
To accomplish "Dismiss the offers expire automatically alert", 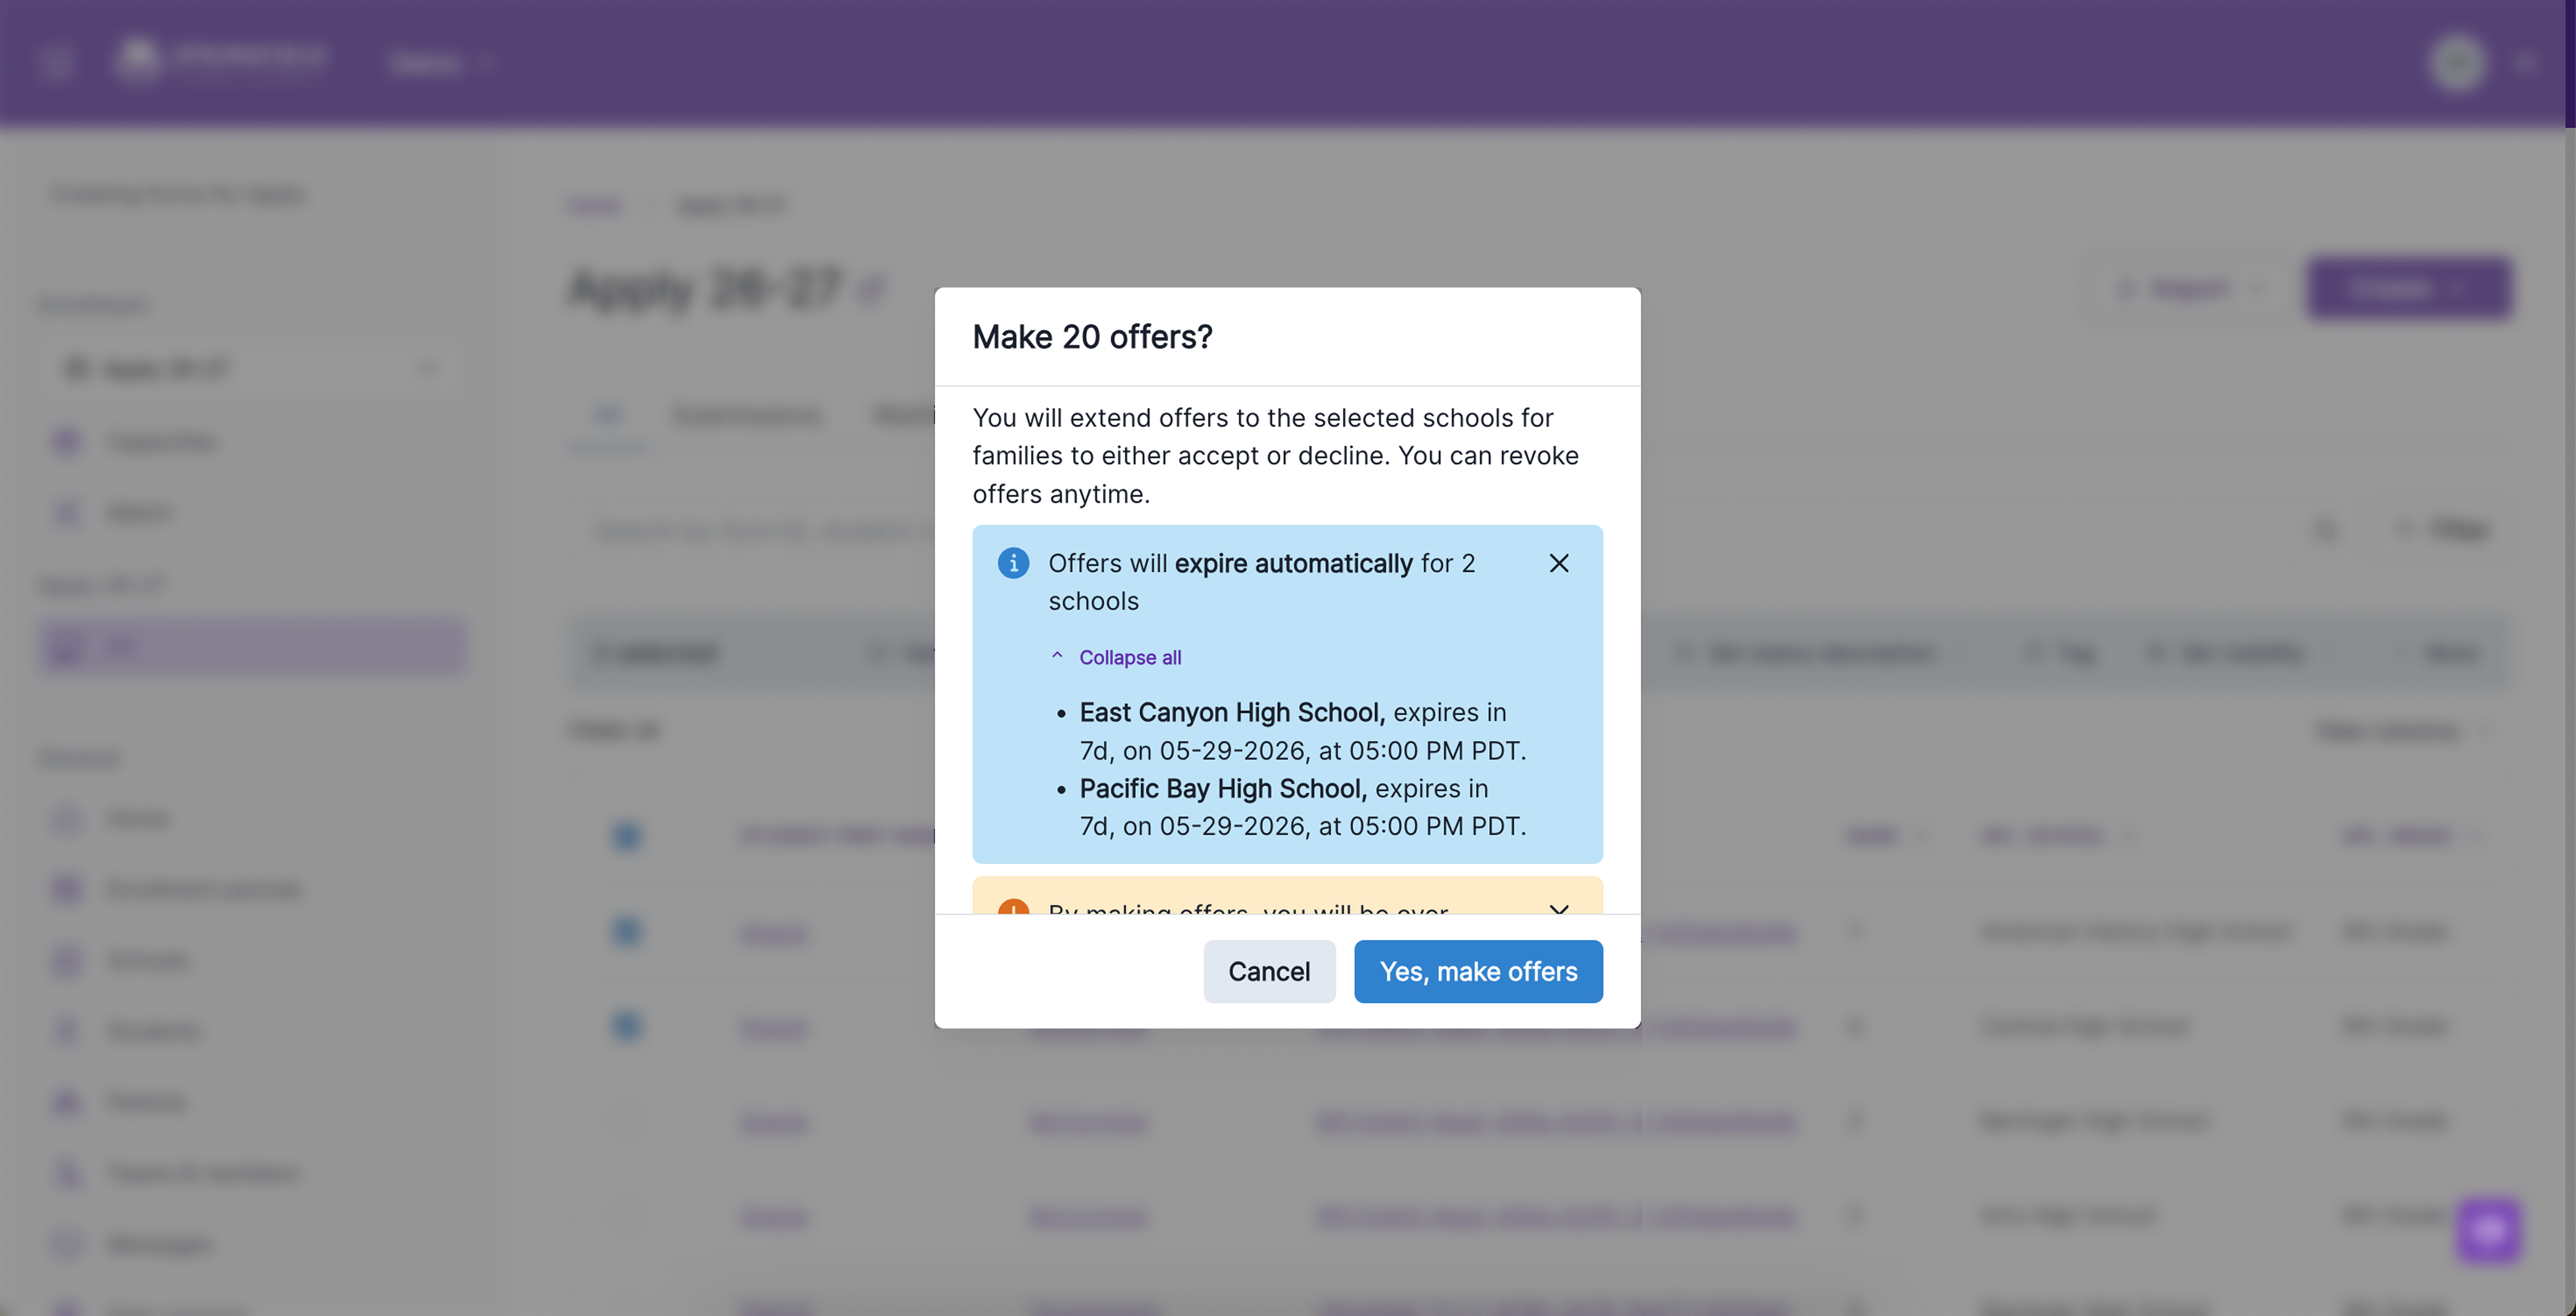I will coord(1558,563).
